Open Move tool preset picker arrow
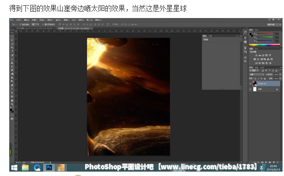Viewport: 284px width, 176px height. tap(17, 24)
